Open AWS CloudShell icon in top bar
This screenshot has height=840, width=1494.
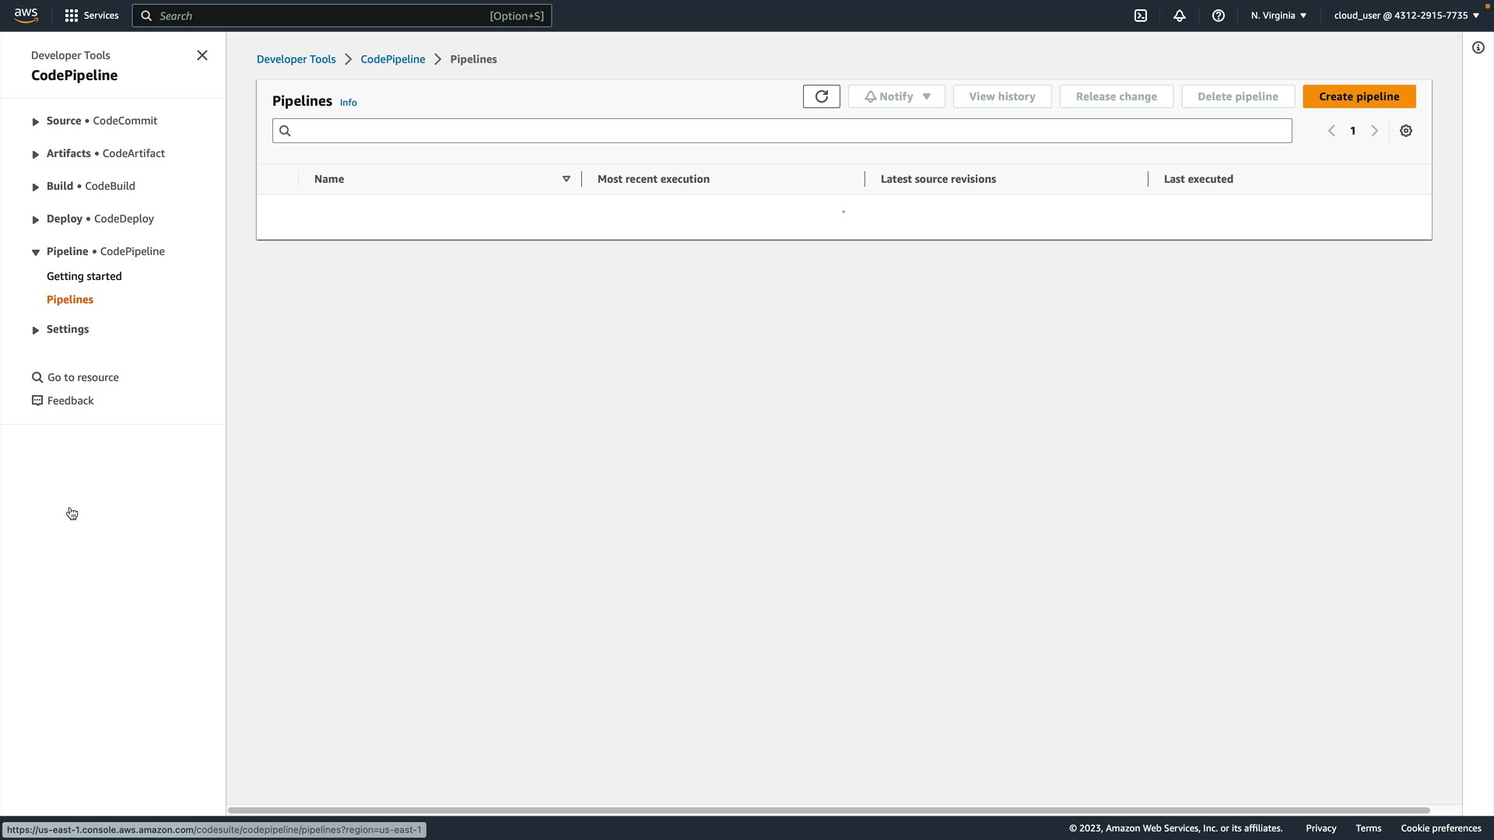coord(1141,16)
